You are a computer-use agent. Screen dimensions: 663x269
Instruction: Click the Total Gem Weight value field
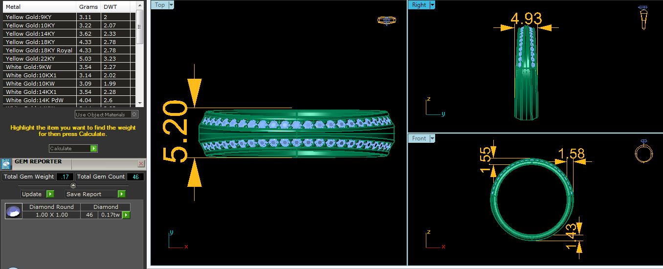pyautogui.click(x=65, y=177)
